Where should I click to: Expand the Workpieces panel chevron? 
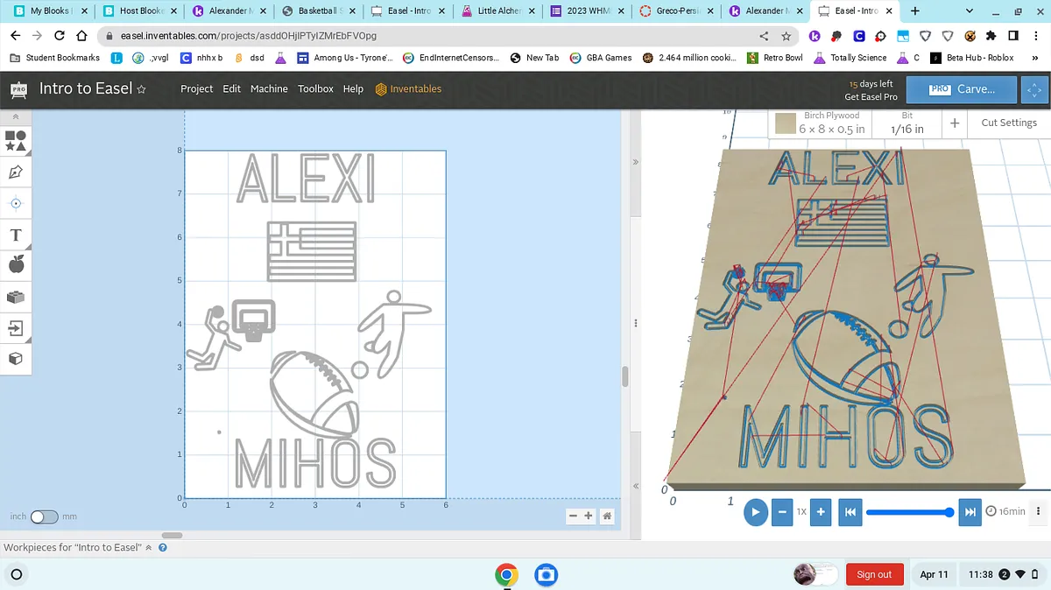pyautogui.click(x=148, y=548)
